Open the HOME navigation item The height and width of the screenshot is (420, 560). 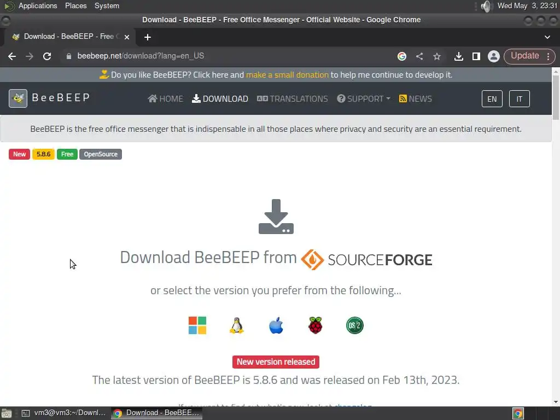click(165, 98)
